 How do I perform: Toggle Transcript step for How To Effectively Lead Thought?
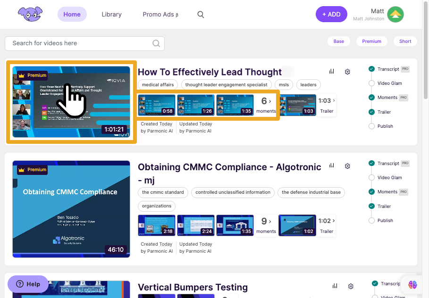pyautogui.click(x=371, y=69)
